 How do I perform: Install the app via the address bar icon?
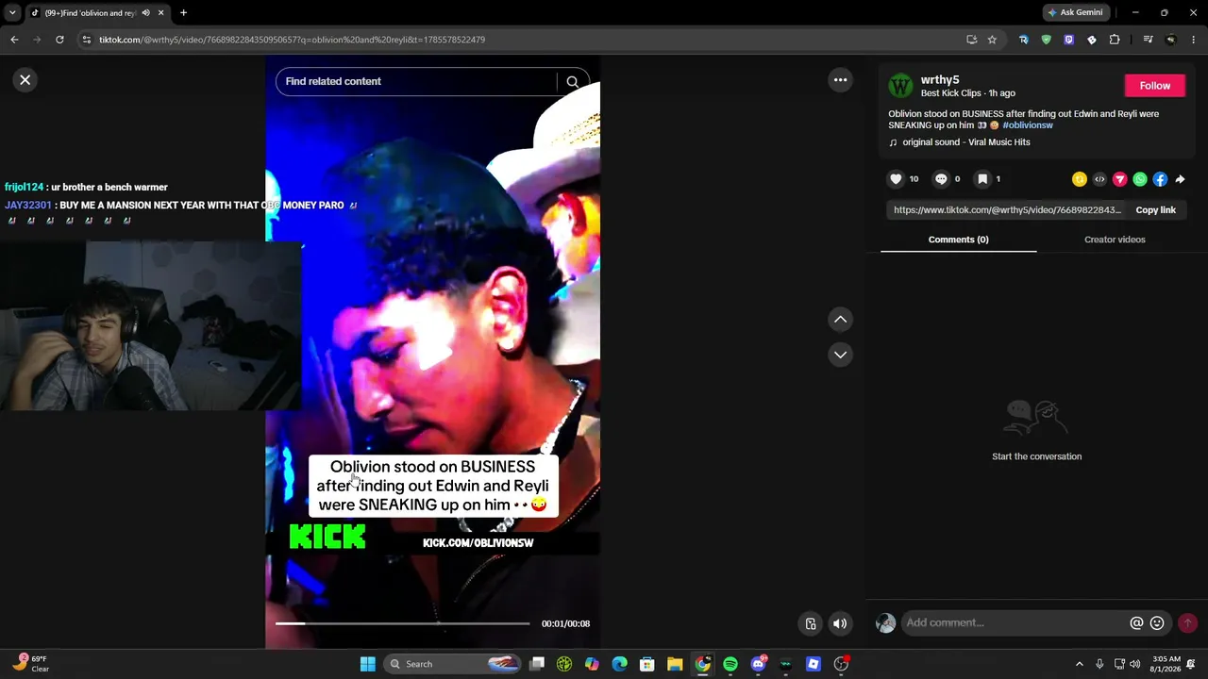click(x=971, y=40)
